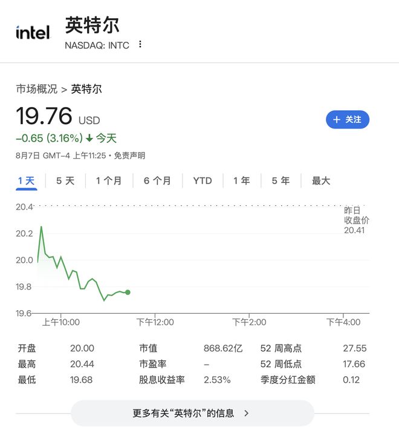
Task: Click the 关注 follow button
Action: coord(348,120)
